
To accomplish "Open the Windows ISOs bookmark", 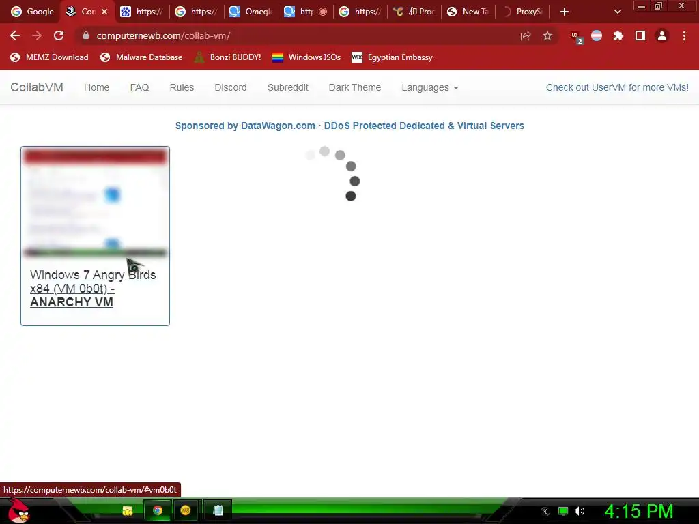I will click(306, 57).
